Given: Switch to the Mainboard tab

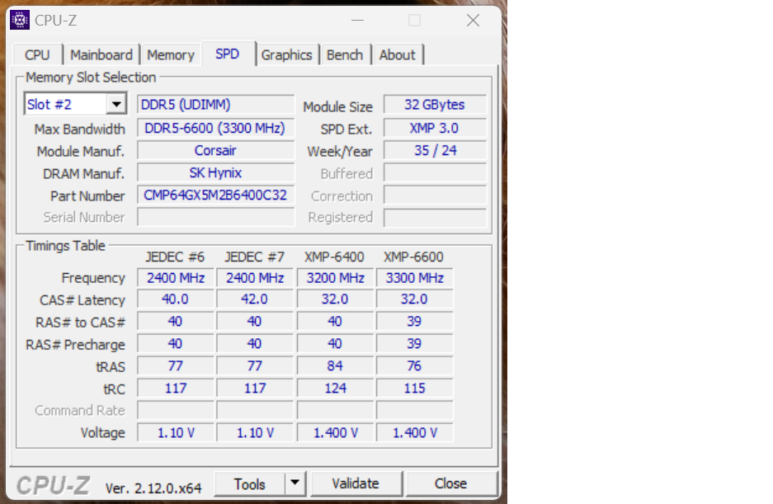Looking at the screenshot, I should pos(101,54).
